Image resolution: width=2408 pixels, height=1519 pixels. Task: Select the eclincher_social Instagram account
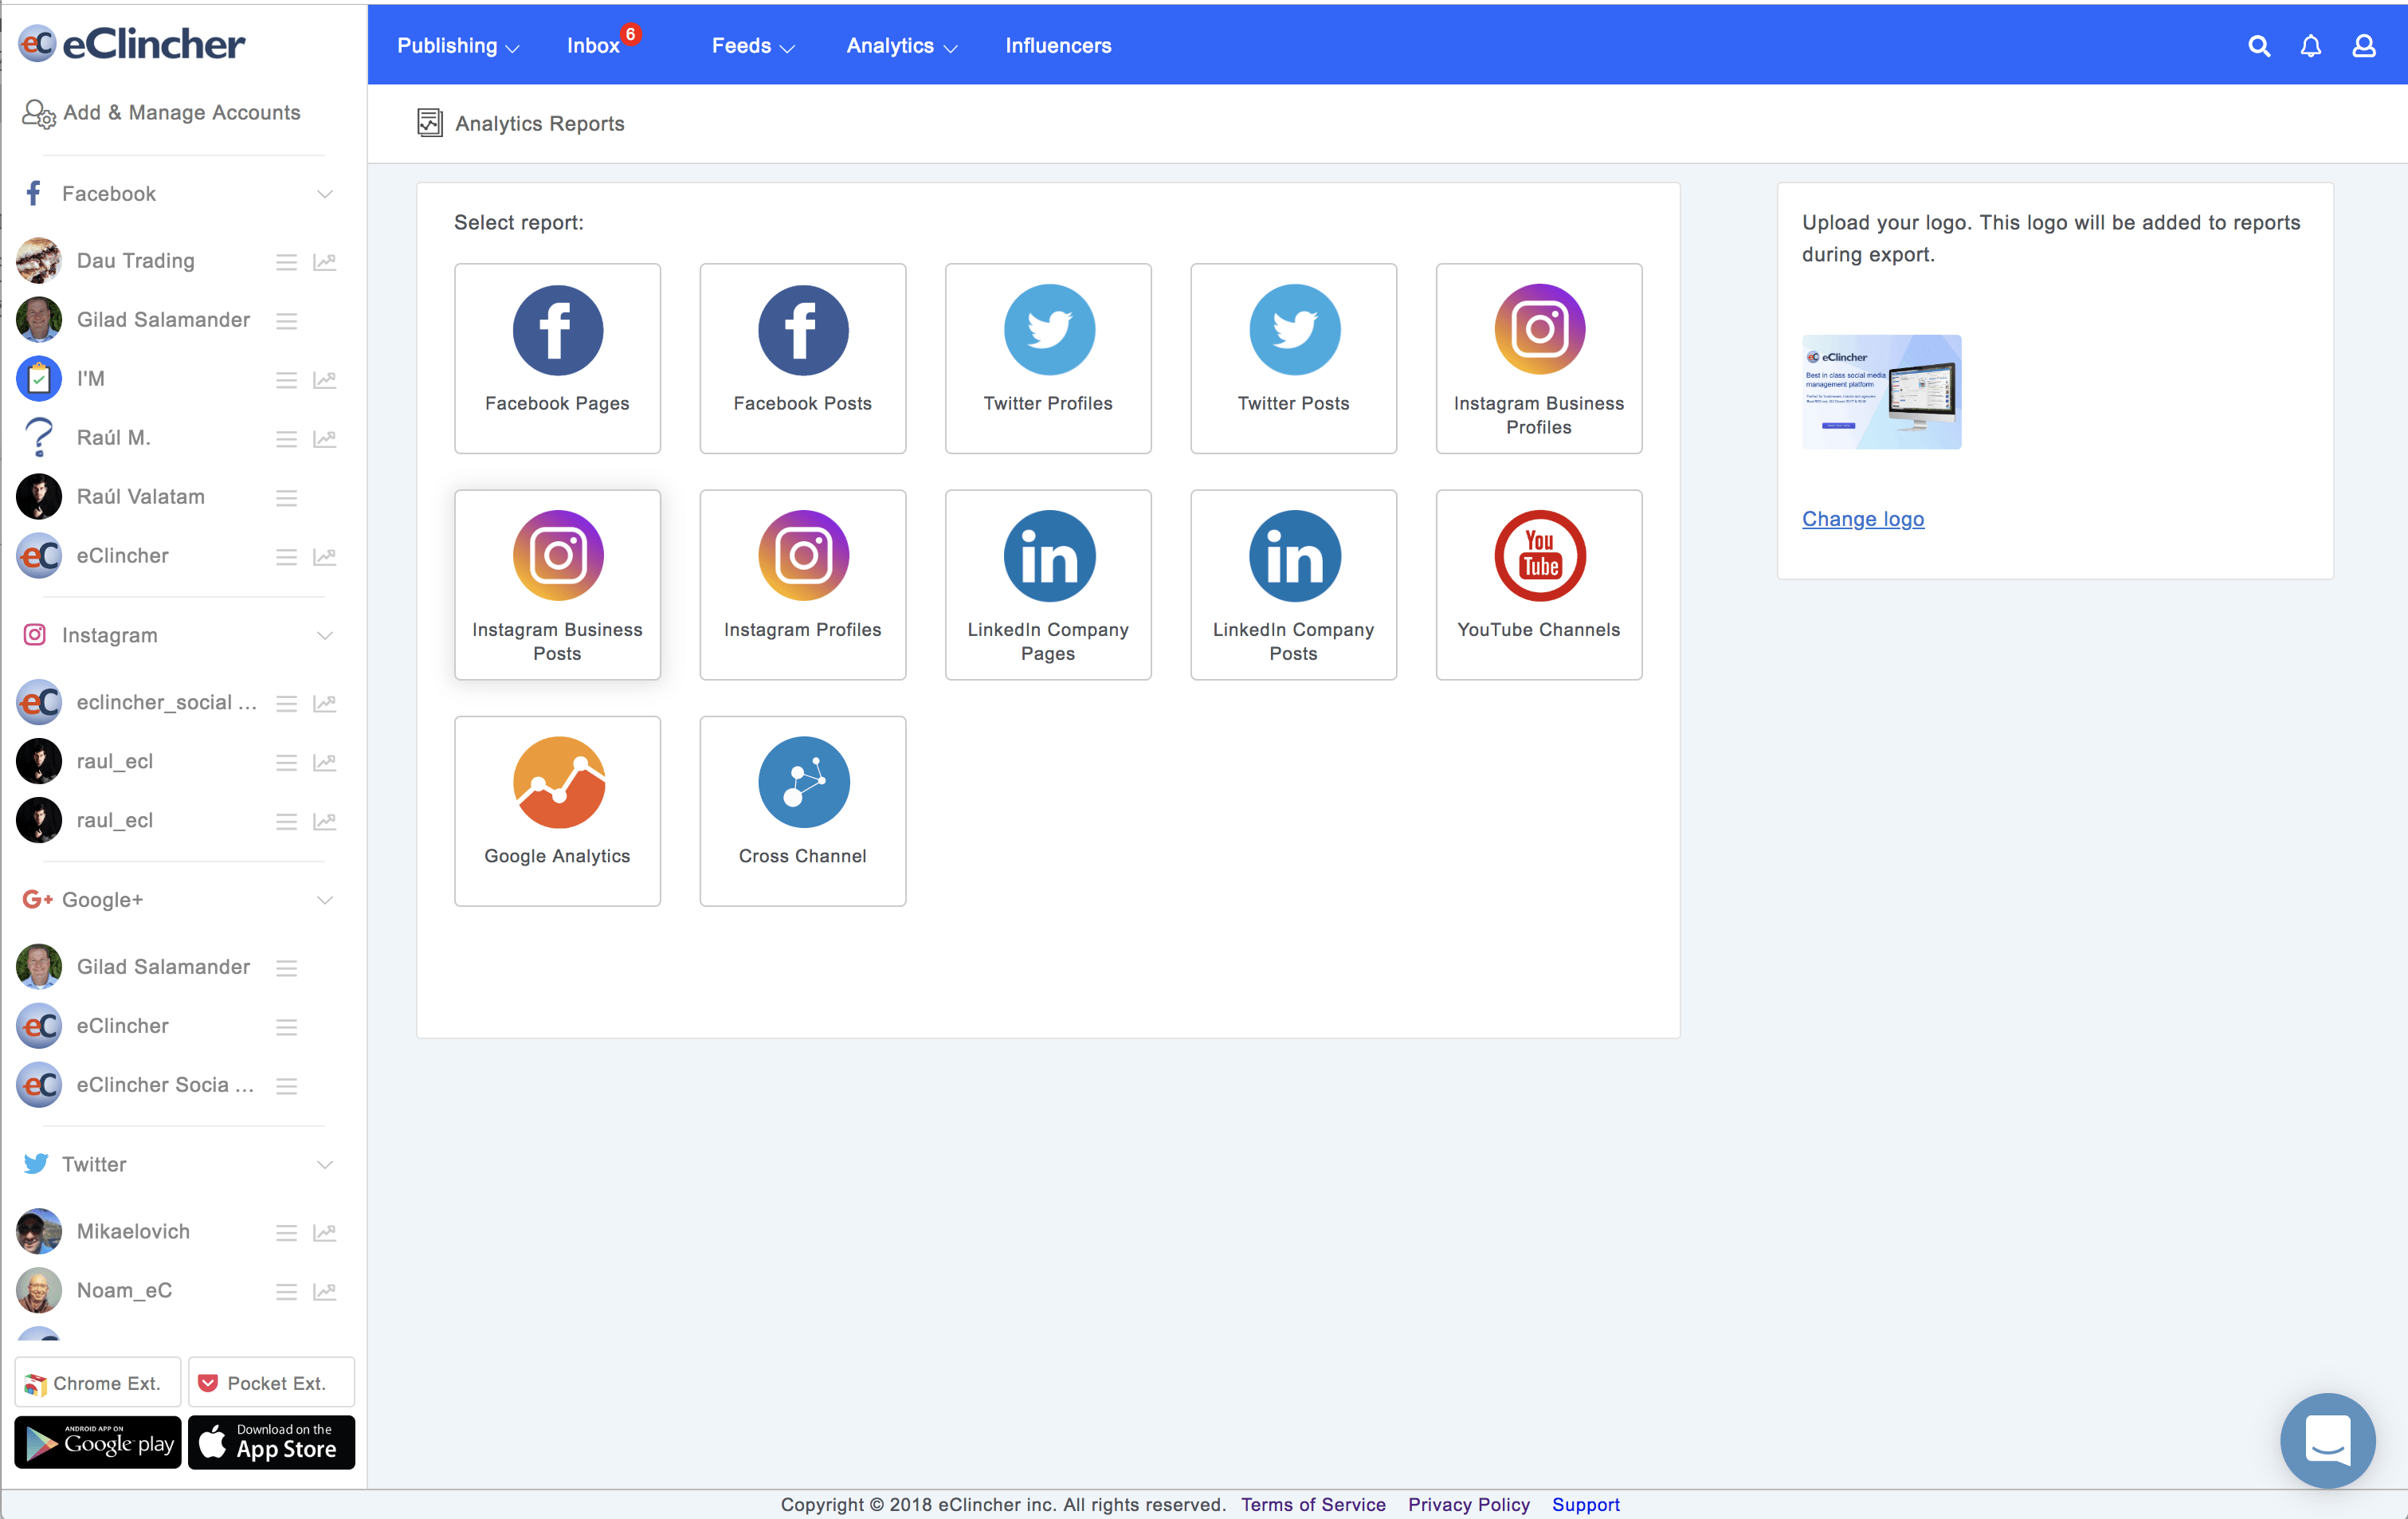[166, 703]
